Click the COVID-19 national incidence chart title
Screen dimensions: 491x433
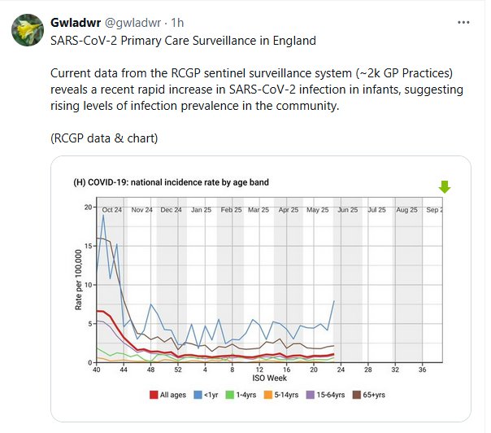(171, 182)
